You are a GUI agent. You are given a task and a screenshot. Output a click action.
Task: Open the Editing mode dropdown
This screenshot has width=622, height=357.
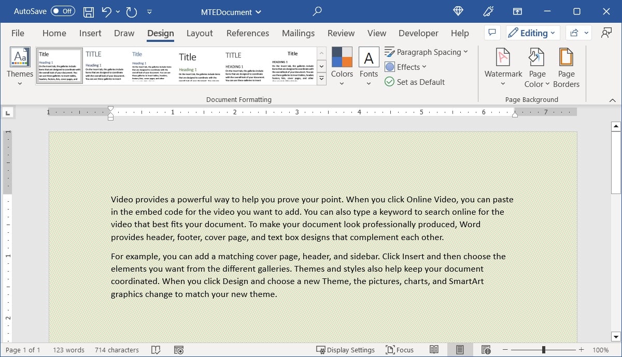pyautogui.click(x=532, y=33)
